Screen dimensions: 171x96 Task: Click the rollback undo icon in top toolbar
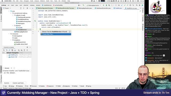click(133, 5)
